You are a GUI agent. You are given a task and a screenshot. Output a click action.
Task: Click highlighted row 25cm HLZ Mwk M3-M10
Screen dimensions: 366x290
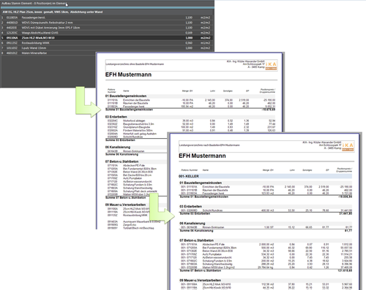(107, 38)
